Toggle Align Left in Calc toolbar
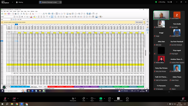The image size is (188, 106). (x=39, y=17)
